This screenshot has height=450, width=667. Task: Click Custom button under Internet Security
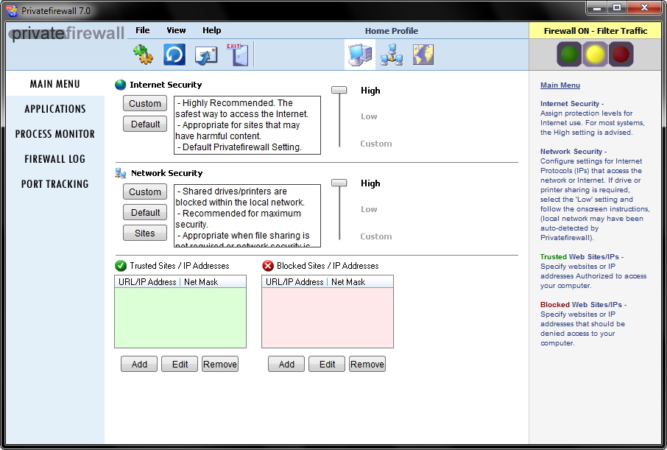[145, 104]
